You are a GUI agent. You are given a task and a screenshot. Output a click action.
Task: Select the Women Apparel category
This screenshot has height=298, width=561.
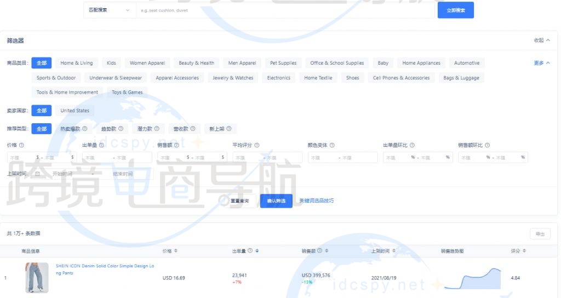tap(147, 63)
